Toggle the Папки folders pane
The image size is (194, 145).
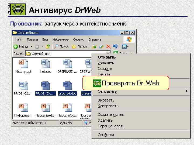pyautogui.click(x=79, y=47)
